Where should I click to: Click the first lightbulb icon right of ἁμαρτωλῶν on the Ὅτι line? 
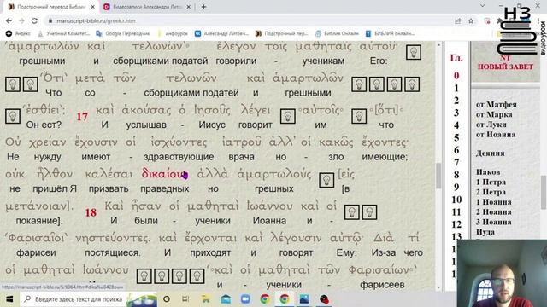pyautogui.click(x=359, y=84)
